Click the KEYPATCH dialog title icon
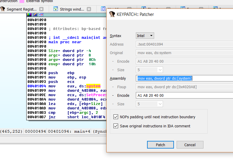 click(x=112, y=14)
